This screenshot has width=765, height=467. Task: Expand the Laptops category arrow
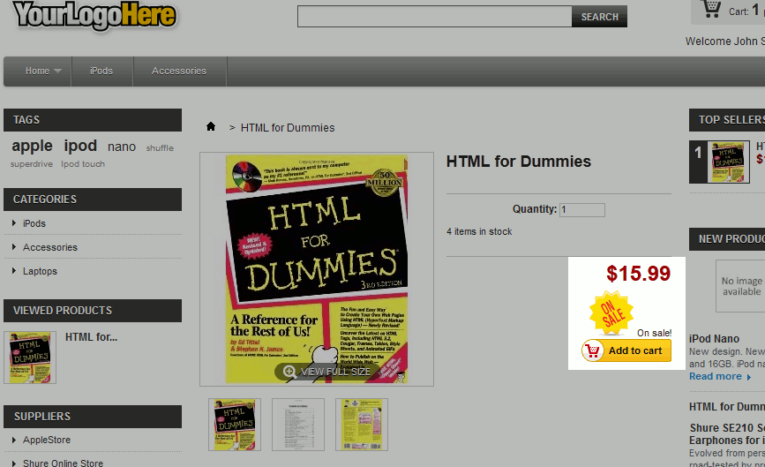[x=13, y=271]
